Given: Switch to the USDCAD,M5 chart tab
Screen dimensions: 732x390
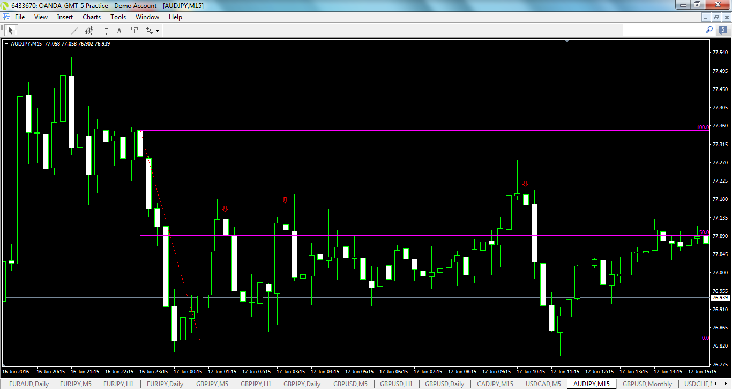Looking at the screenshot, I should click(x=542, y=384).
